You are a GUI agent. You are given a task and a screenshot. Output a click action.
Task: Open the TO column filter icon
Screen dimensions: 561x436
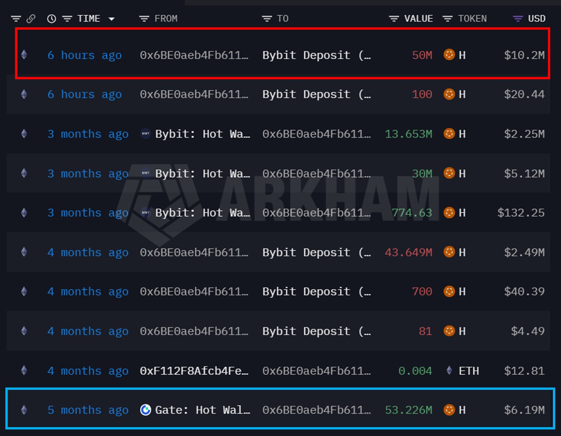[x=267, y=18]
